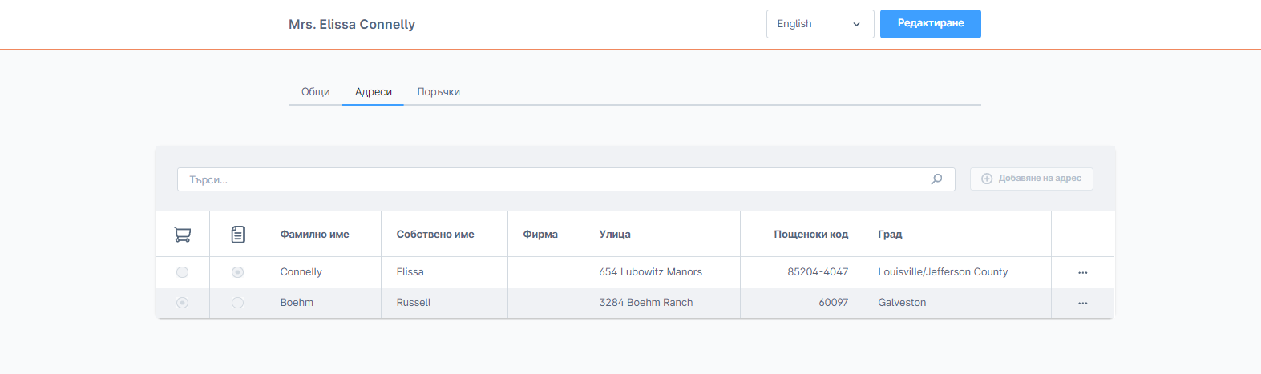Open the three-dot menu for Boehm row
Viewport: 1261px width, 374px height.
[x=1082, y=303]
